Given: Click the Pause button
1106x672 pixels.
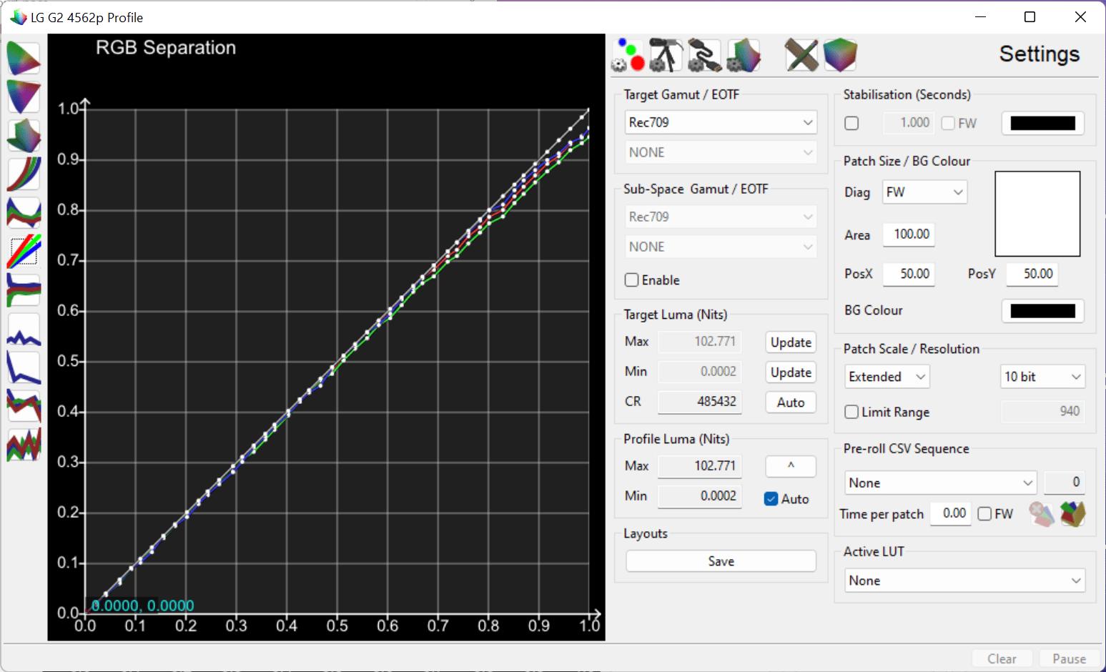Looking at the screenshot, I should click(1069, 658).
